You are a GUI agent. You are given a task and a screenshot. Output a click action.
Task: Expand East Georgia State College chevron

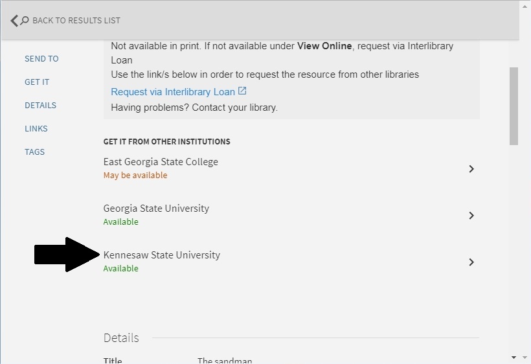471,169
